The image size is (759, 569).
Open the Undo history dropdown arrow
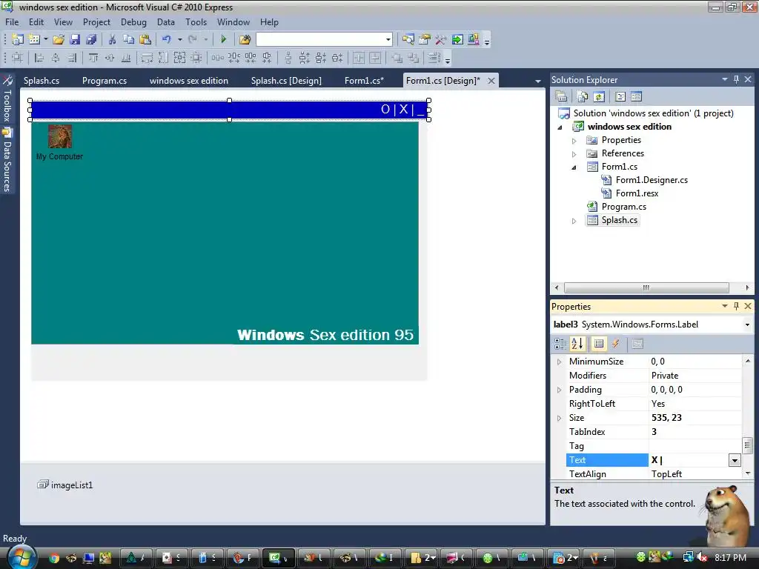click(179, 40)
